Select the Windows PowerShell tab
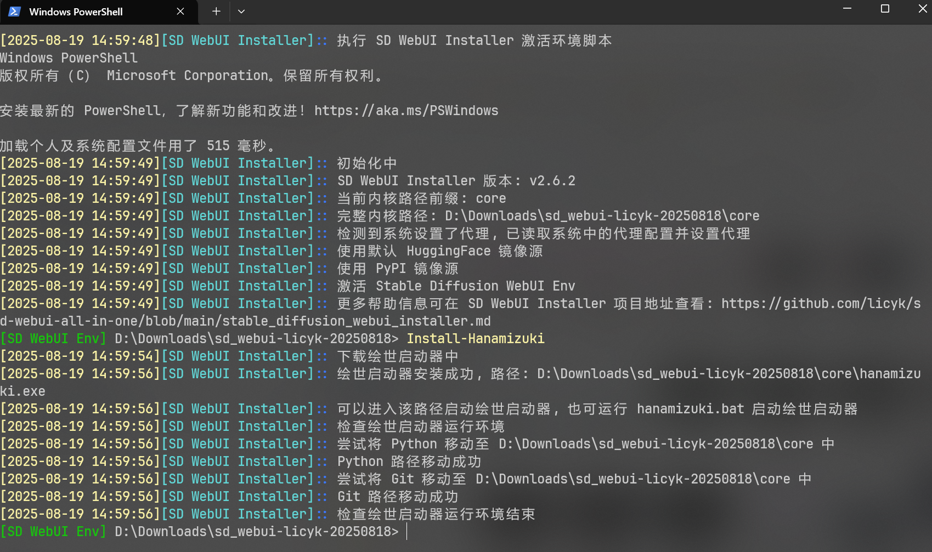This screenshot has height=552, width=932. coord(99,12)
